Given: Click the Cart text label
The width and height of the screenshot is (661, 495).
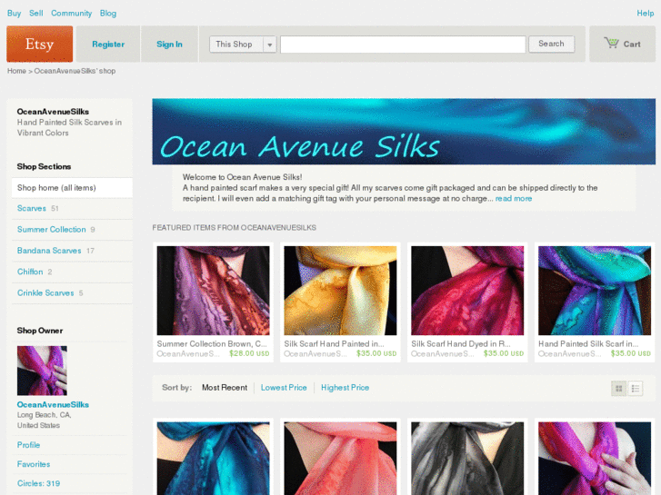Looking at the screenshot, I should 632,45.
